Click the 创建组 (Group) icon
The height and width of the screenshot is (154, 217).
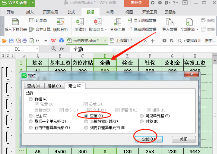coord(80,22)
